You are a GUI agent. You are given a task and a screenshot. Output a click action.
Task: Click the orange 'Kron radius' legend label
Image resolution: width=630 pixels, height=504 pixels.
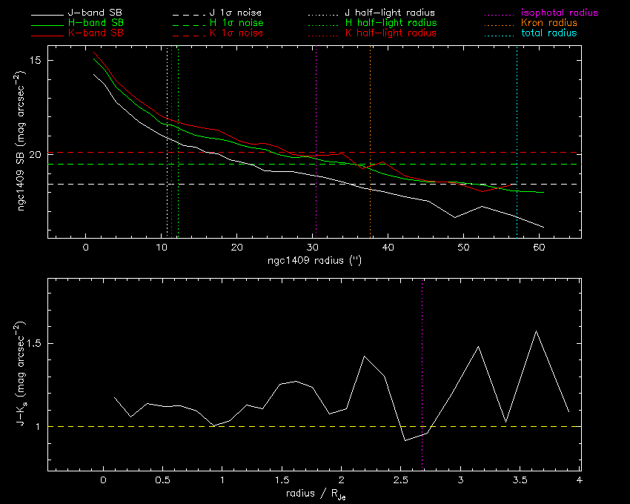pyautogui.click(x=549, y=24)
